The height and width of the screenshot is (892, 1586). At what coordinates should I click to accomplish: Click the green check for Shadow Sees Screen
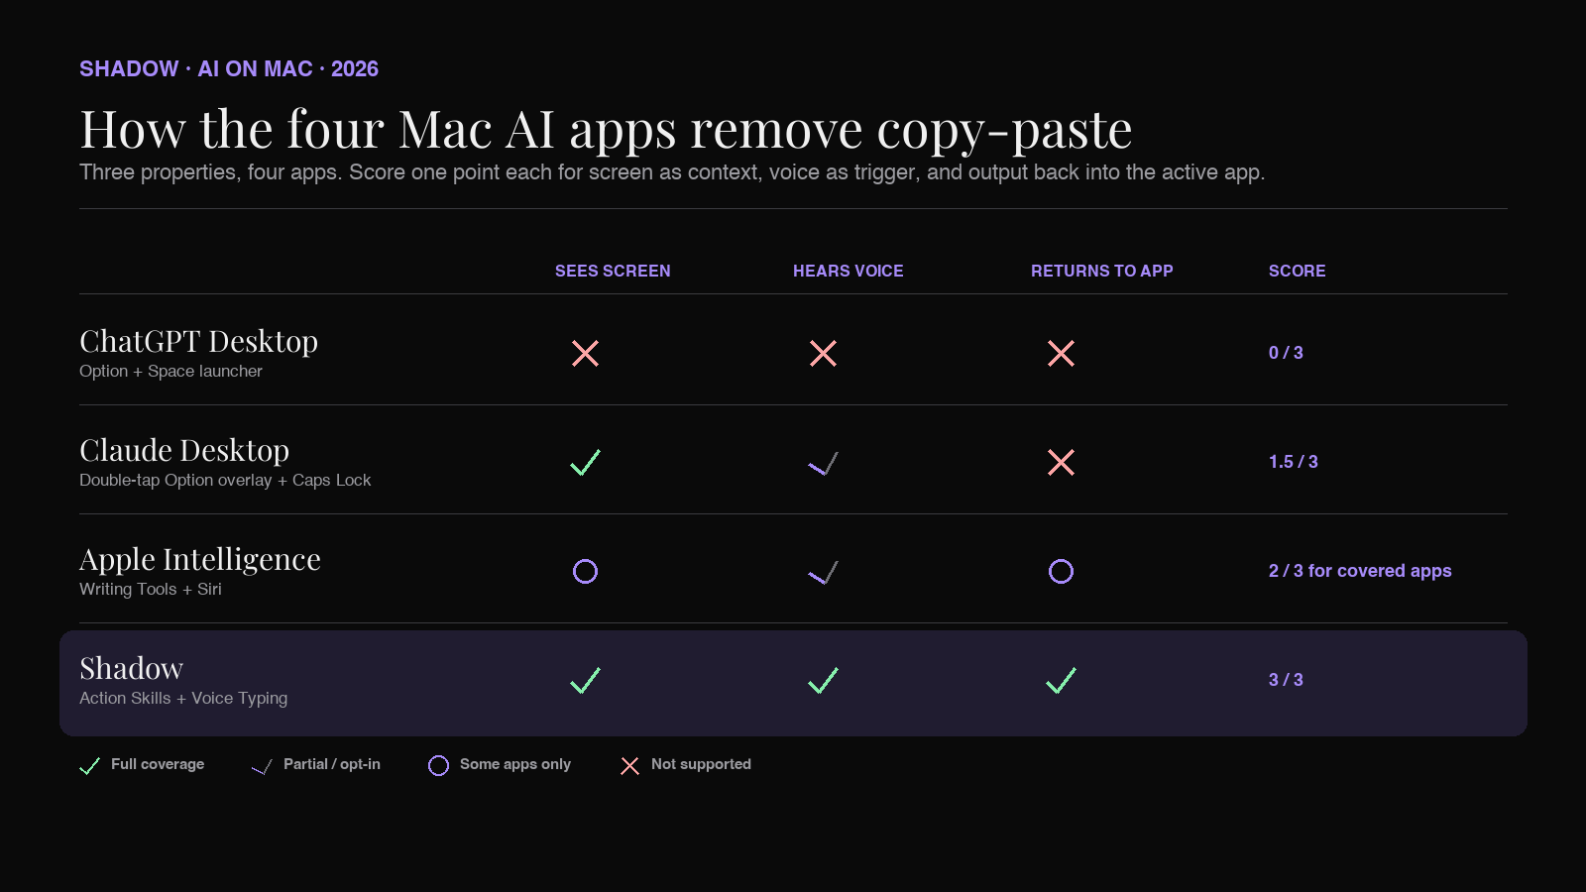585,681
